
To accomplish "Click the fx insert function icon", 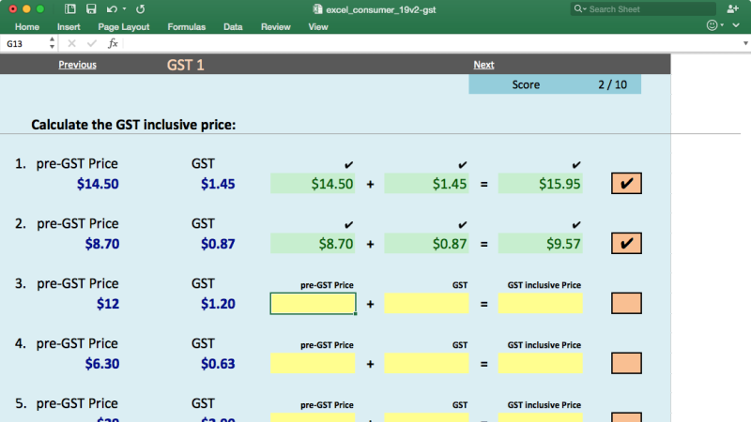I will pos(113,43).
